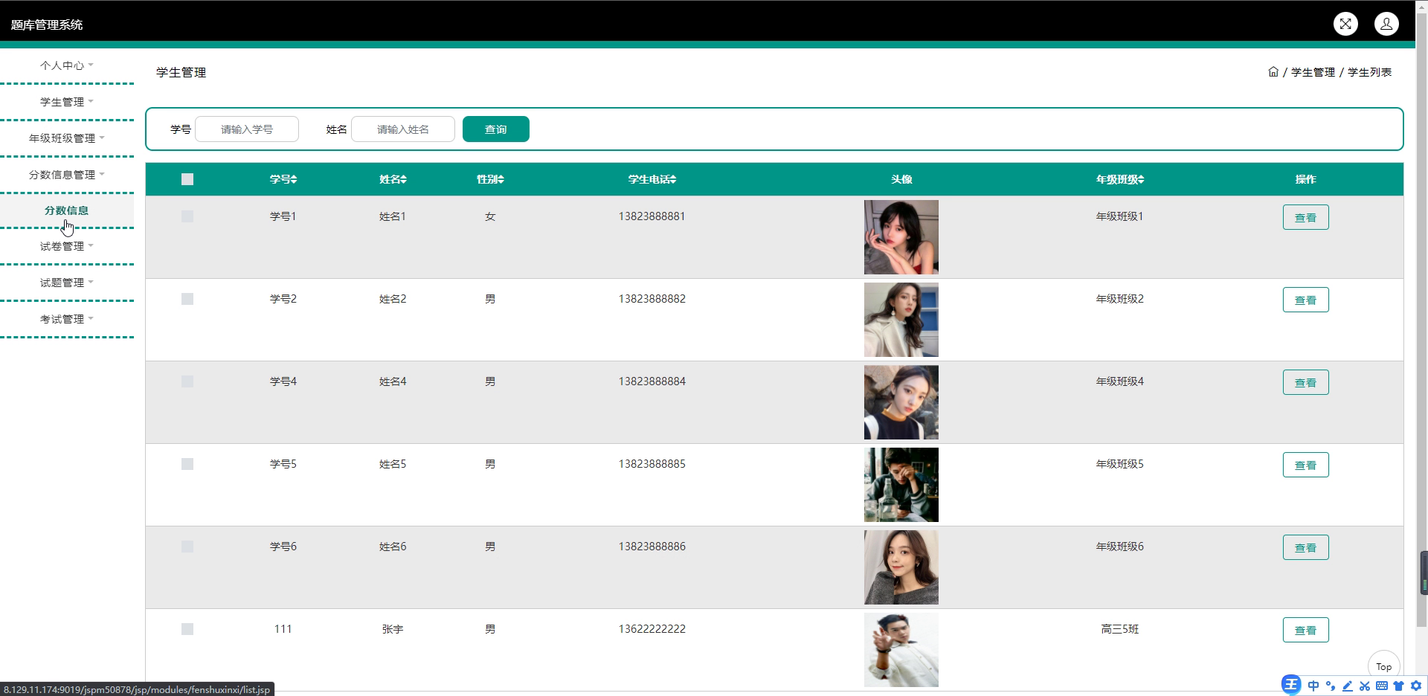This screenshot has width=1428, height=696.
Task: Click the 查询 search button
Action: [x=496, y=129]
